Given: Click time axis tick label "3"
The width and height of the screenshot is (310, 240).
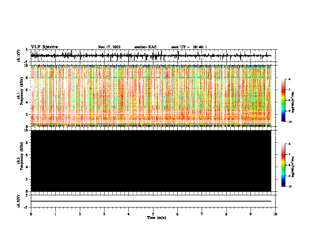Looking at the screenshot, I should tap(104, 214).
